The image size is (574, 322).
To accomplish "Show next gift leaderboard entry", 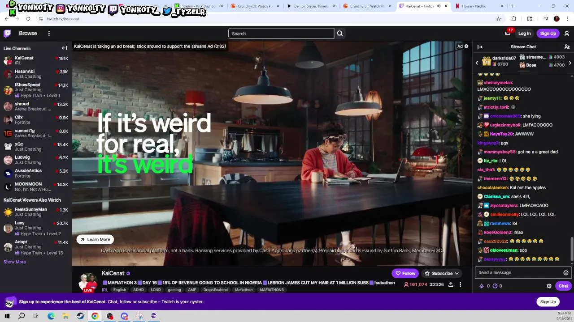I will [x=570, y=63].
